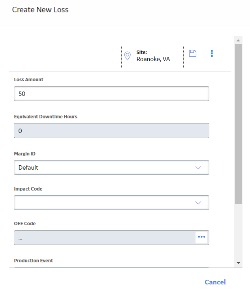Click the OEE Code text field
This screenshot has height=301, width=250.
pos(105,237)
